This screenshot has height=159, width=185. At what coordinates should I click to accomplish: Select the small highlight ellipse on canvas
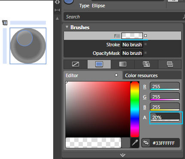pos(24,38)
